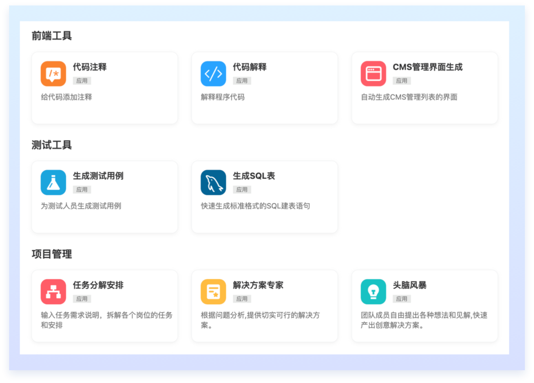Open the 代码注释 app title
This screenshot has height=383, width=534.
[x=90, y=67]
